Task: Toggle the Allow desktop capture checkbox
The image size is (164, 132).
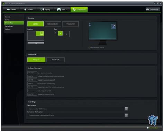Action: 89,48
